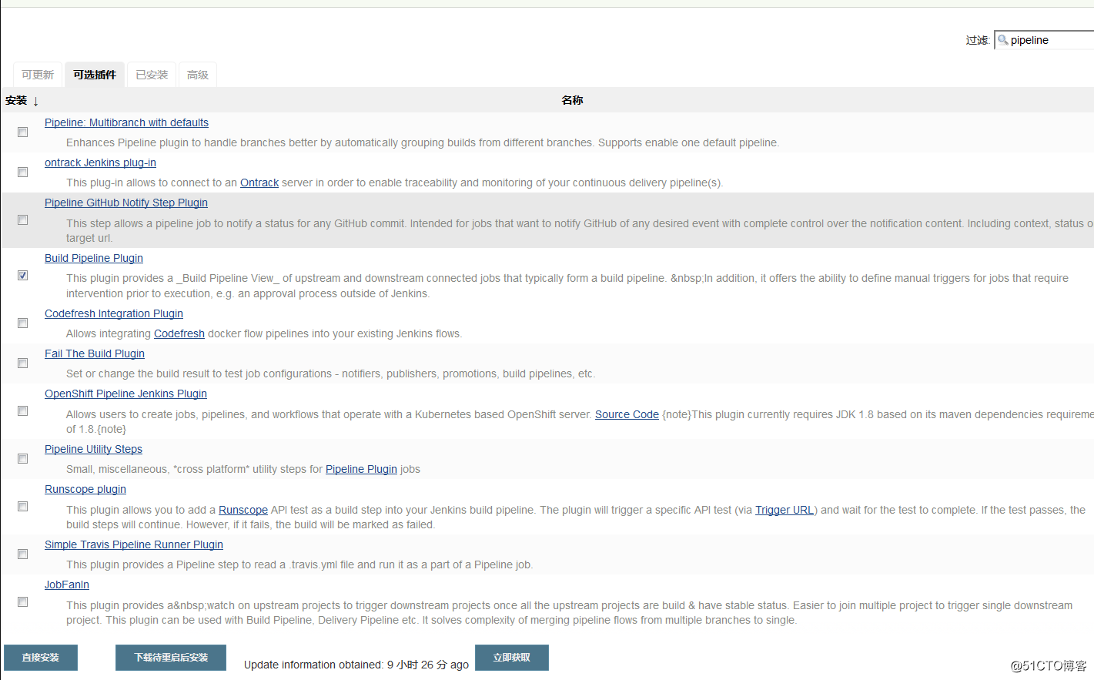
Task: Click the 安装 column header label
Action: (x=16, y=100)
